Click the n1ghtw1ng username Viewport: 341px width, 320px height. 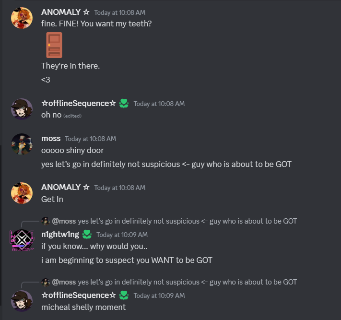point(60,234)
